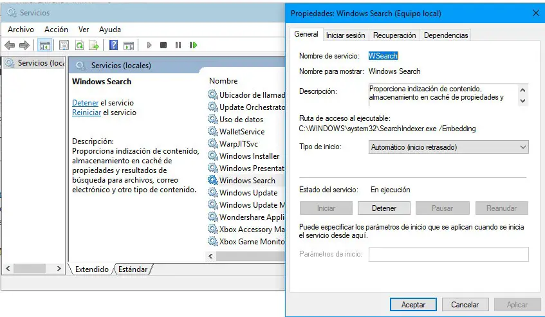Click the Export list toolbar icon
This screenshot has height=317, width=545.
[x=94, y=45]
